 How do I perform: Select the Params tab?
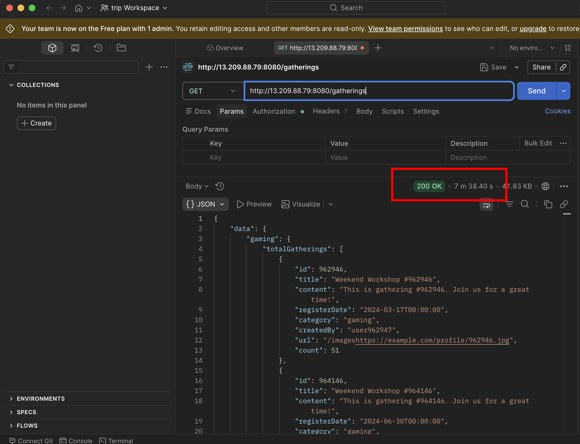pos(232,111)
